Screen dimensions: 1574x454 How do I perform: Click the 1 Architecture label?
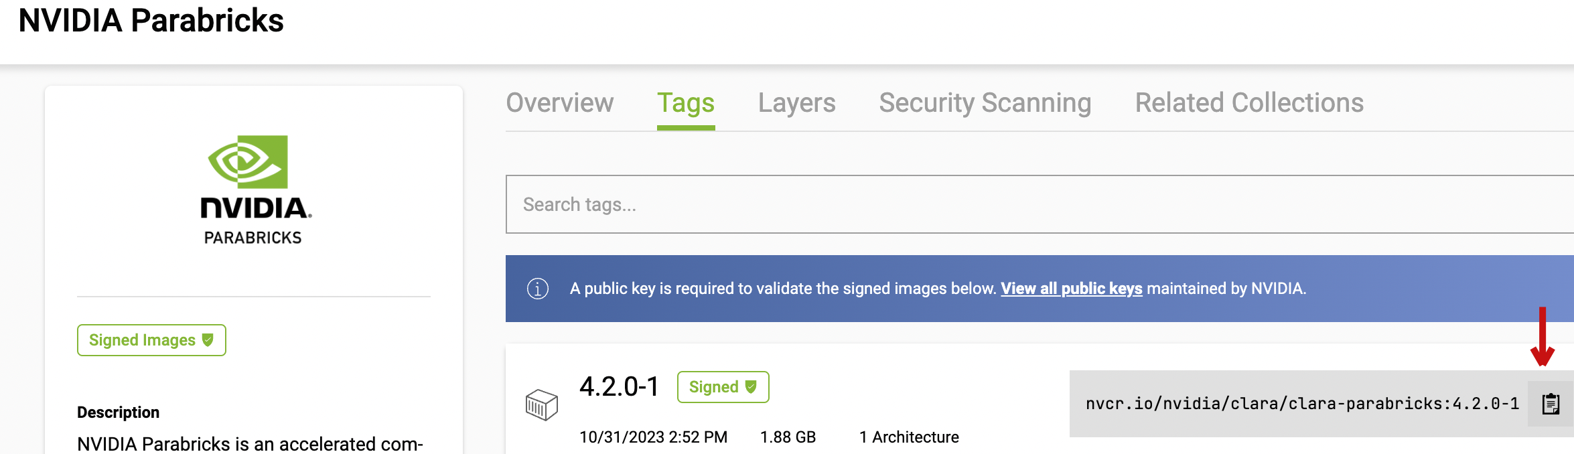tap(909, 437)
